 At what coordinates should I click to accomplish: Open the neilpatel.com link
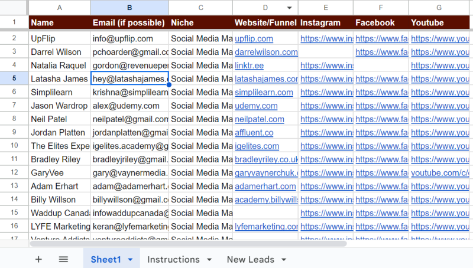coord(260,119)
